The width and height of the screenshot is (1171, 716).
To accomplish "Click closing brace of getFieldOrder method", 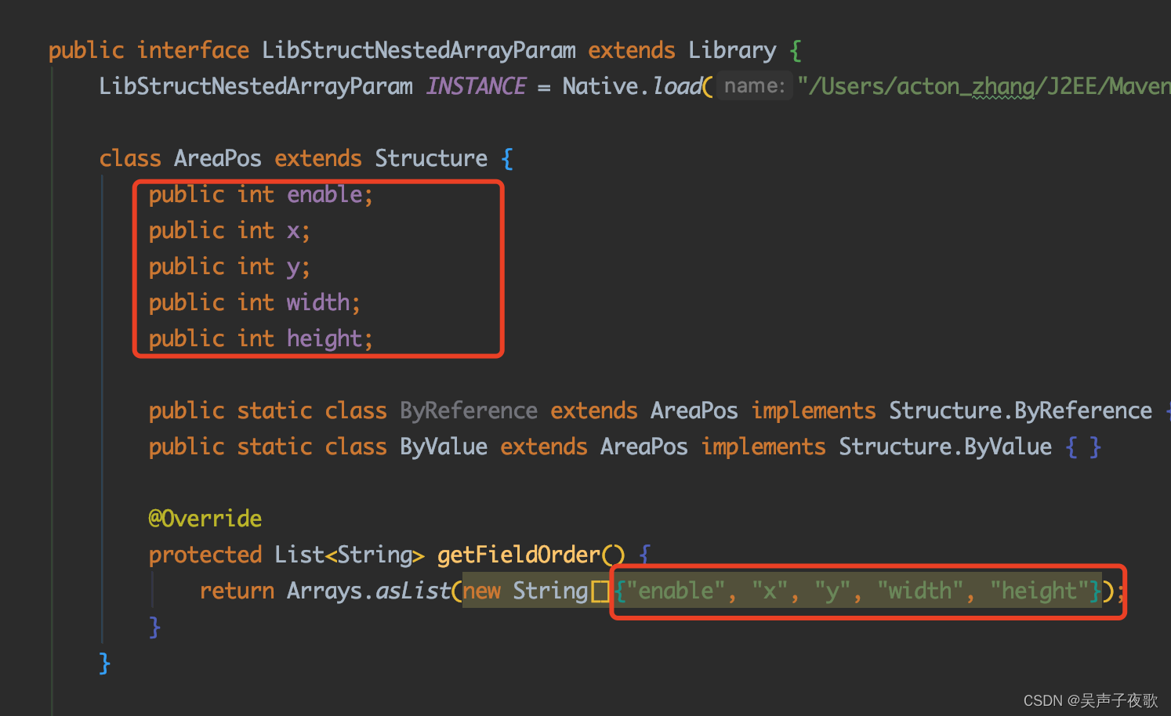I will (x=155, y=627).
